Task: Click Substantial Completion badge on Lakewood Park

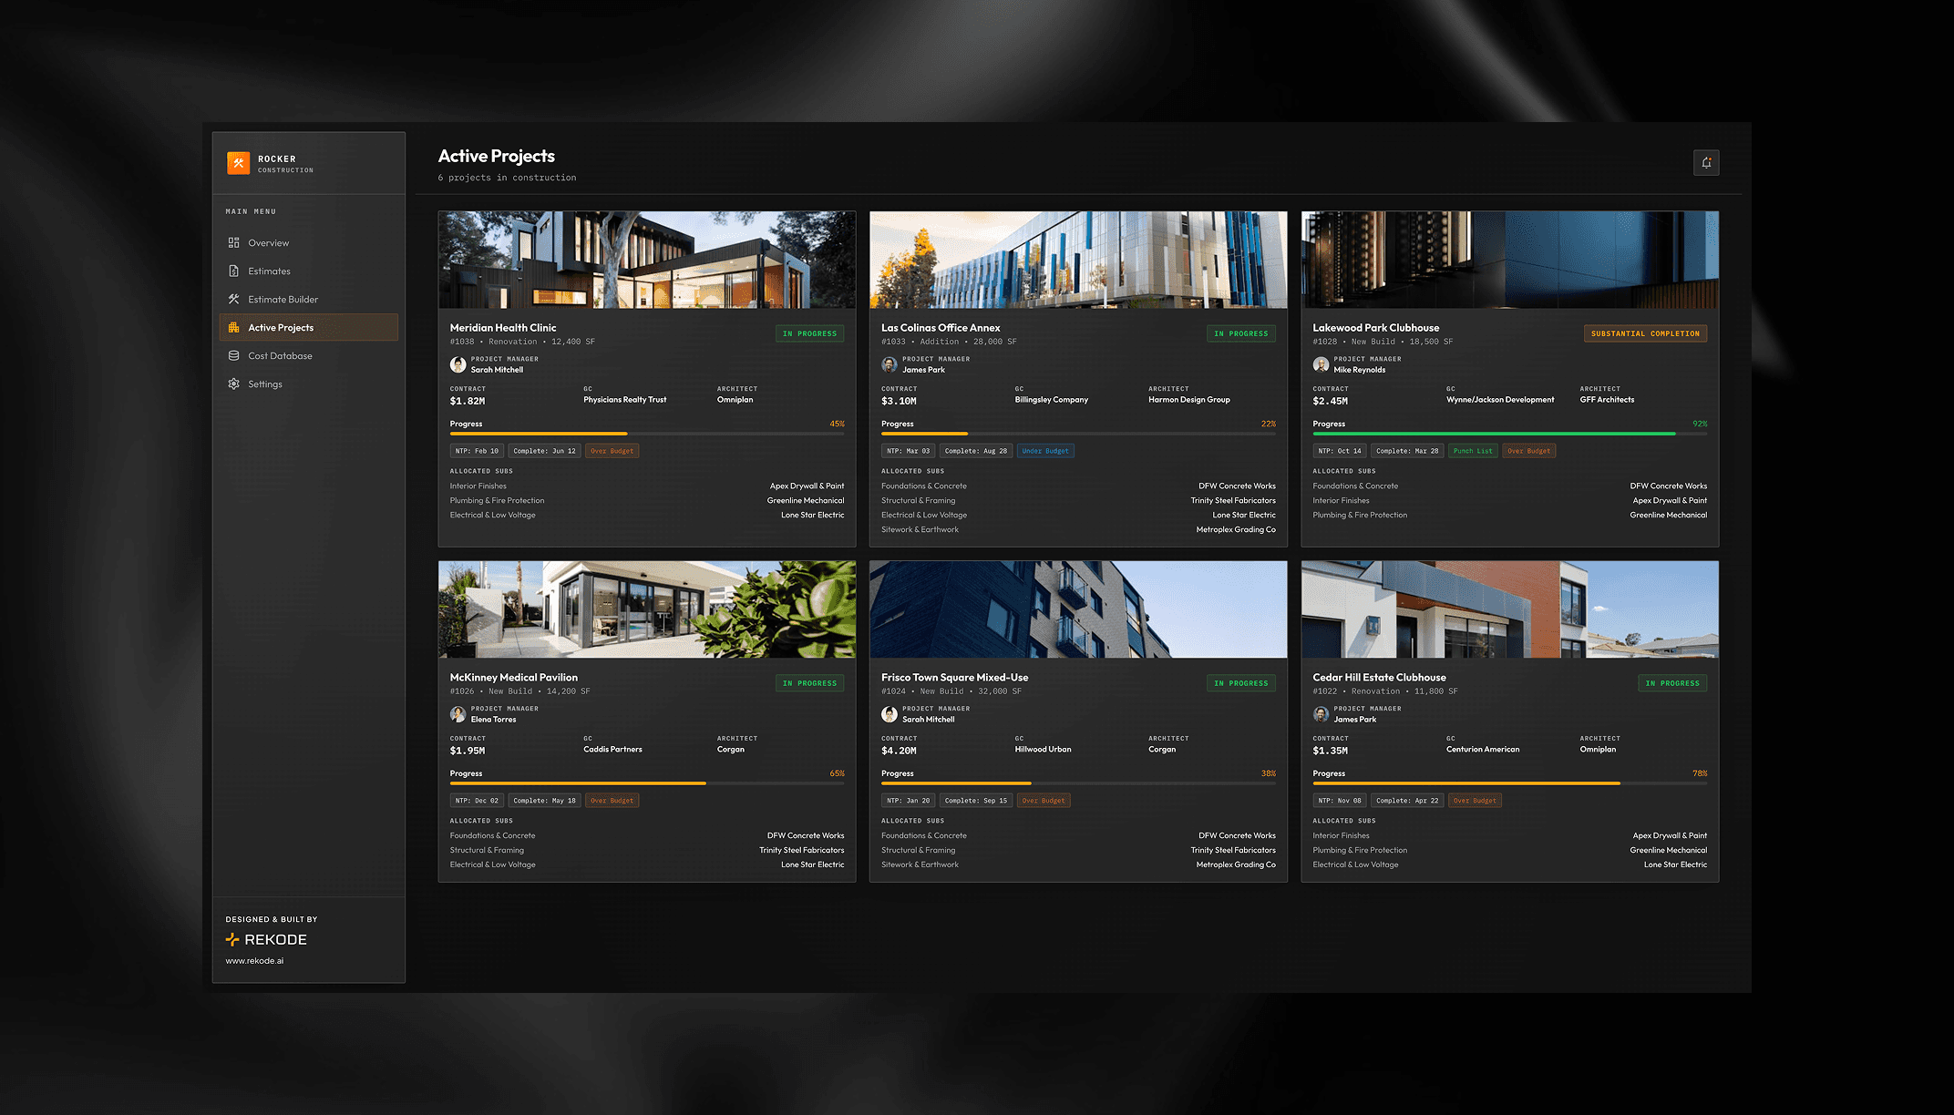Action: (x=1645, y=334)
